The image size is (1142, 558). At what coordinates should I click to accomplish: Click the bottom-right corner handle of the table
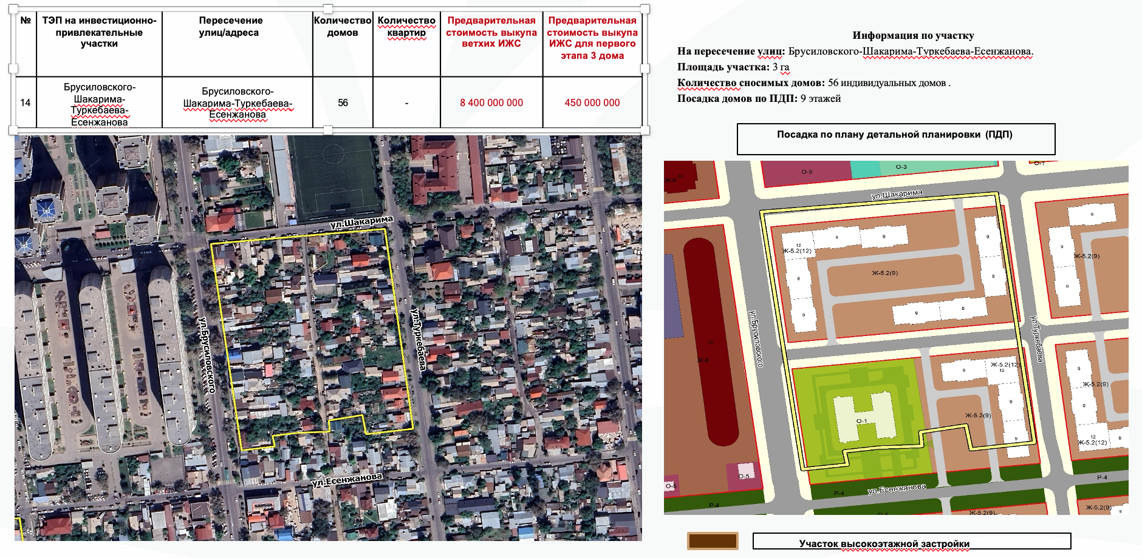coord(645,130)
